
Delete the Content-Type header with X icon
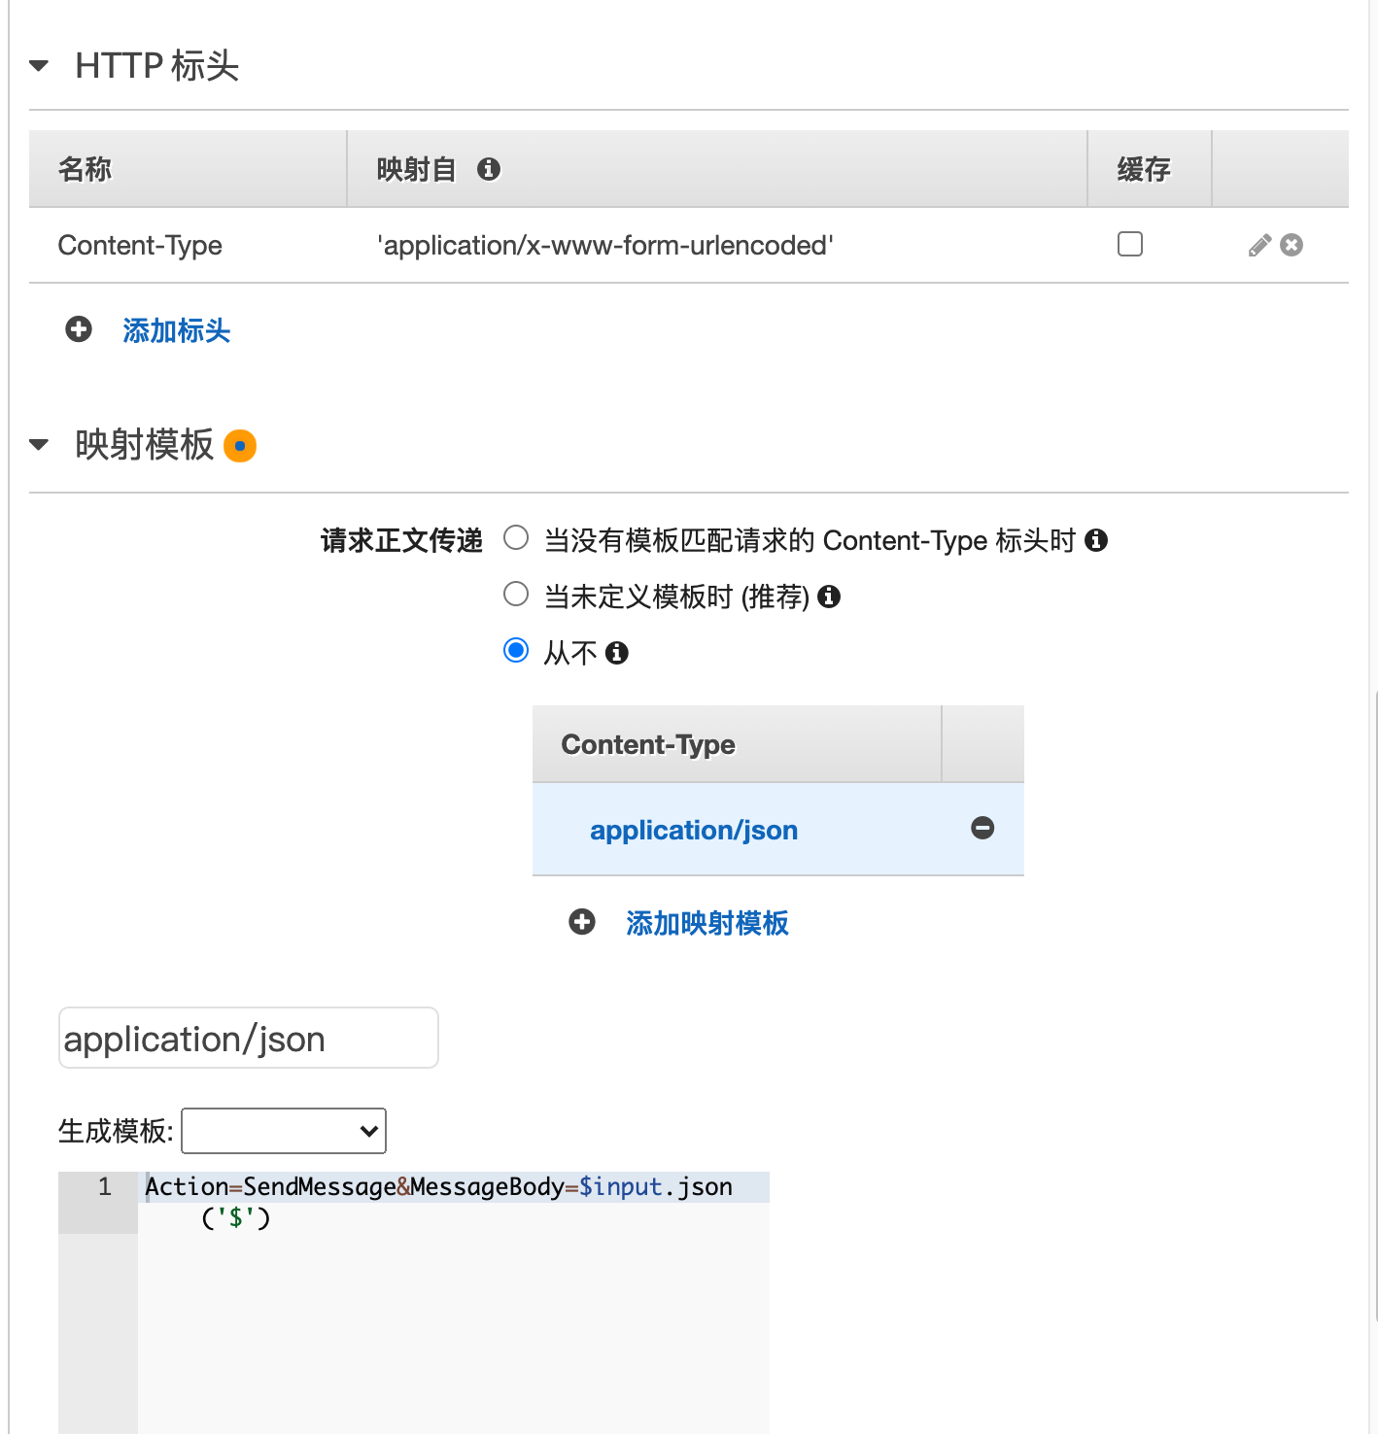(1292, 245)
